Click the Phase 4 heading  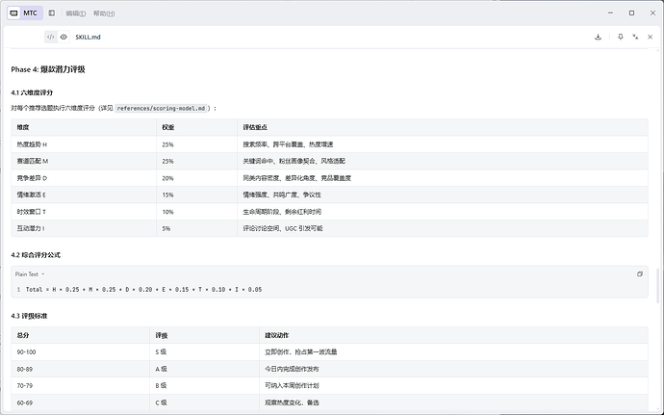pyautogui.click(x=48, y=69)
